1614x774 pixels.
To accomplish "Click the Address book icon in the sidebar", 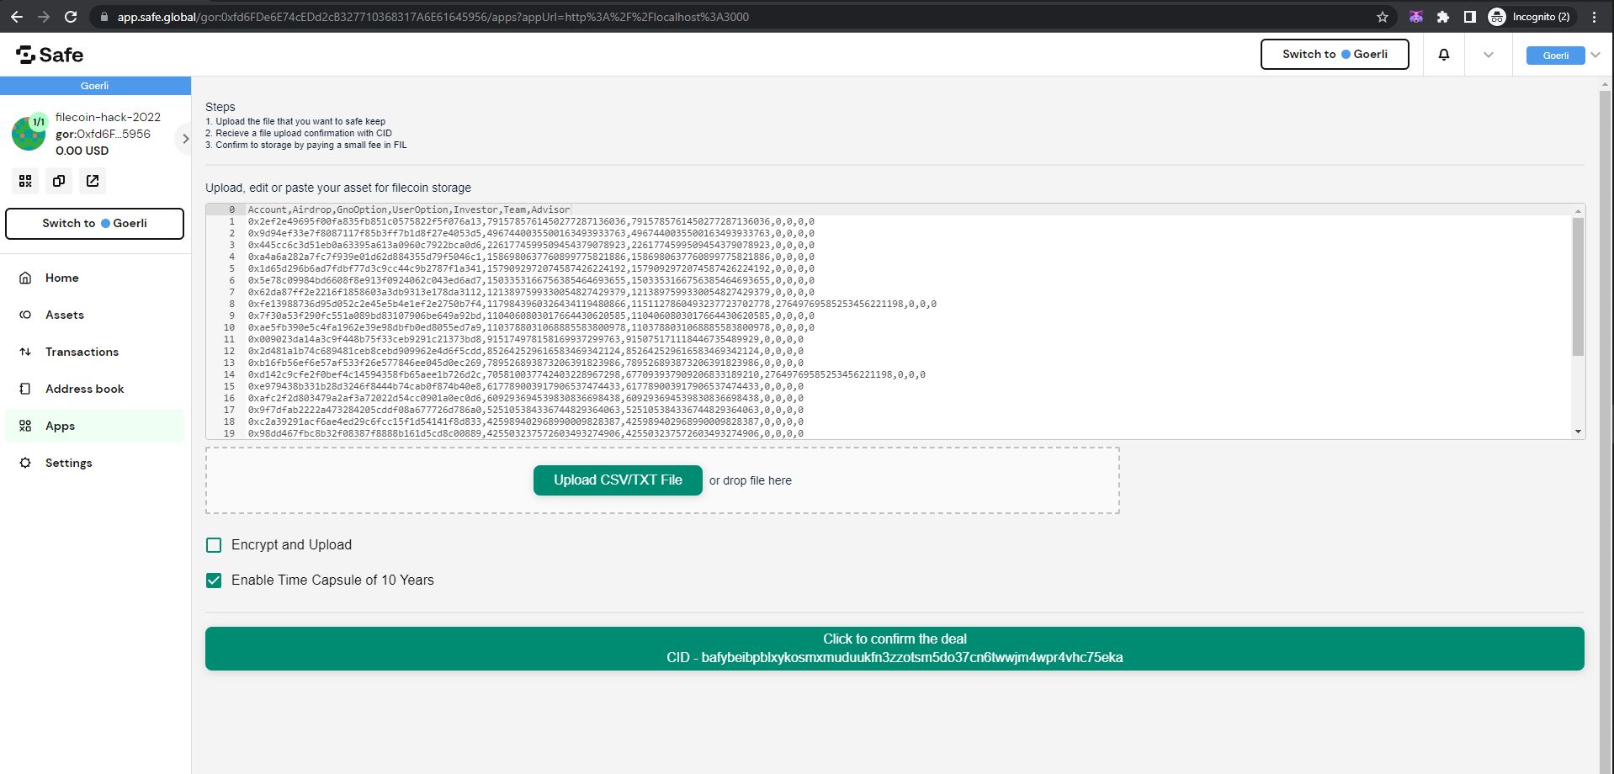I will (25, 389).
